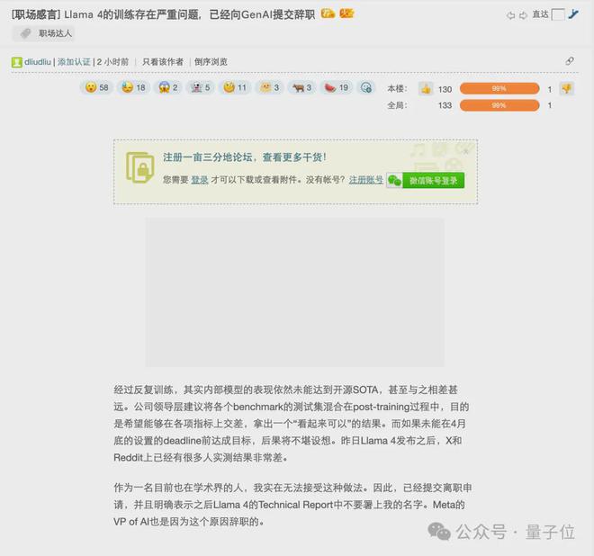Click the 全局 upvote count 133
Viewport: 594px width, 556px height.
[x=445, y=105]
